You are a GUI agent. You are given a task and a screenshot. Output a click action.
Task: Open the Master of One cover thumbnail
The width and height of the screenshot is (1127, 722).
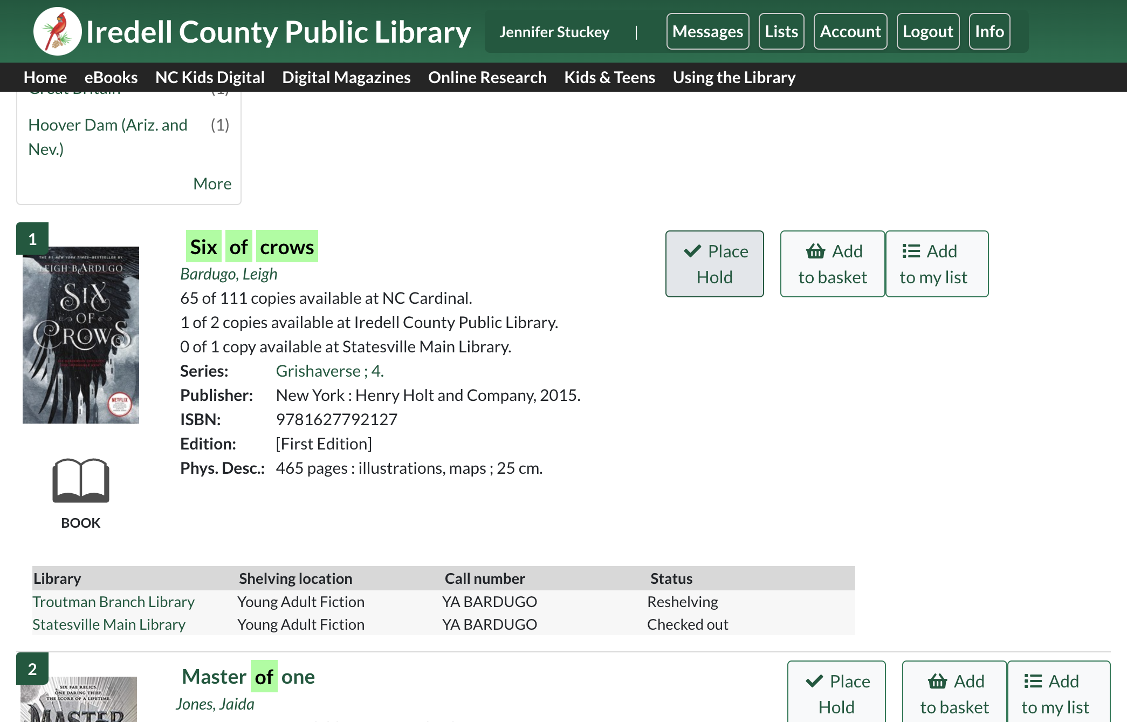[79, 699]
